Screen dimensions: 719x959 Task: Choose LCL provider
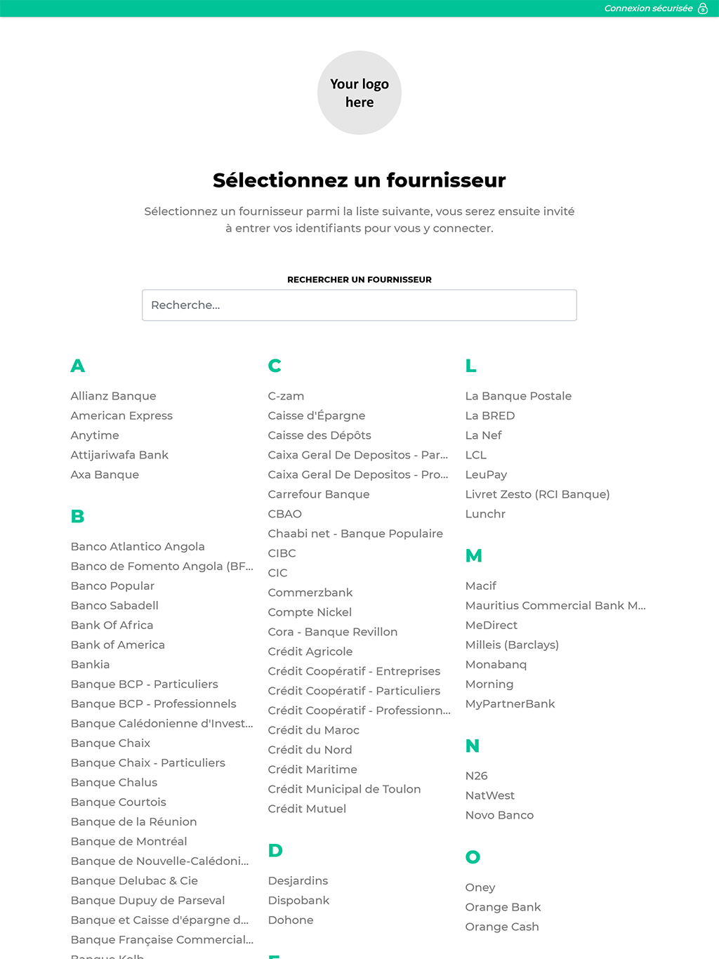[x=475, y=455]
